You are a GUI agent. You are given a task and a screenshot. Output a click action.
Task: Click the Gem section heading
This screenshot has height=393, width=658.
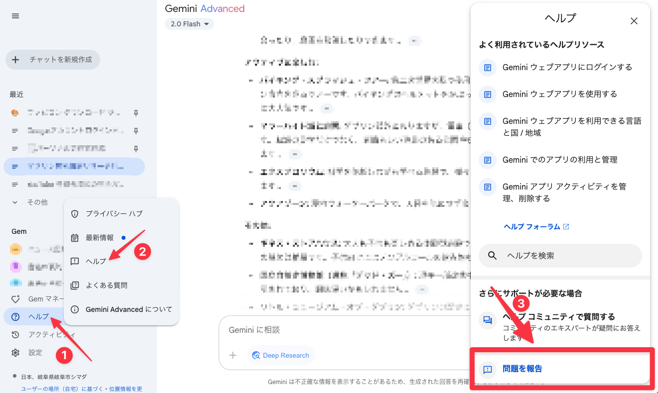19,231
